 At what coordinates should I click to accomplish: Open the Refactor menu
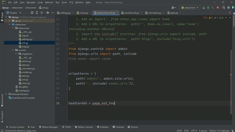(49, 3)
